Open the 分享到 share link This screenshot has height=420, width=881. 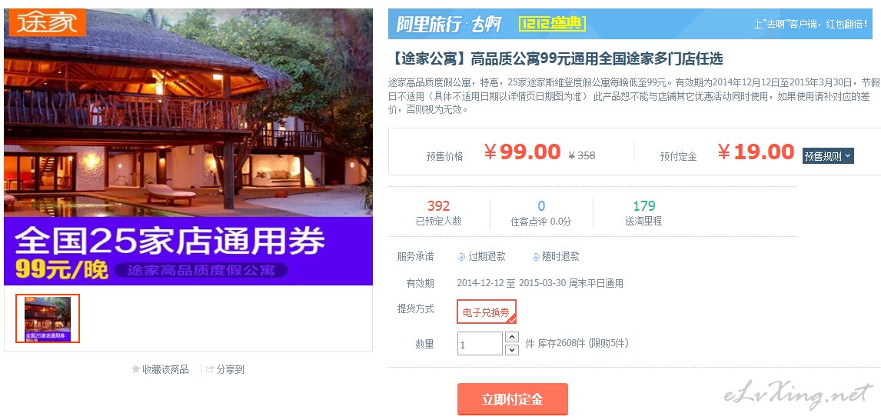231,369
